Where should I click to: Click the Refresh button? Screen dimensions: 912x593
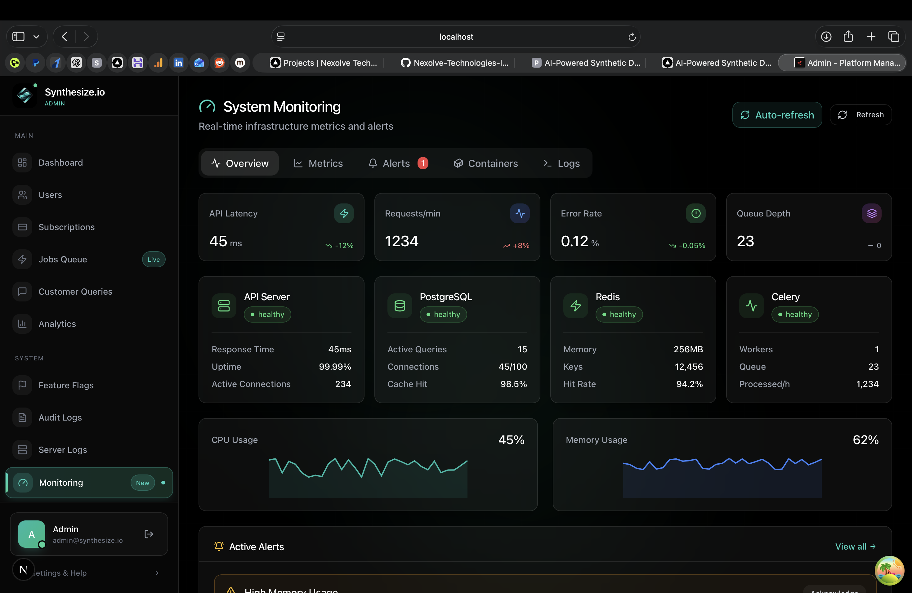pyautogui.click(x=861, y=114)
